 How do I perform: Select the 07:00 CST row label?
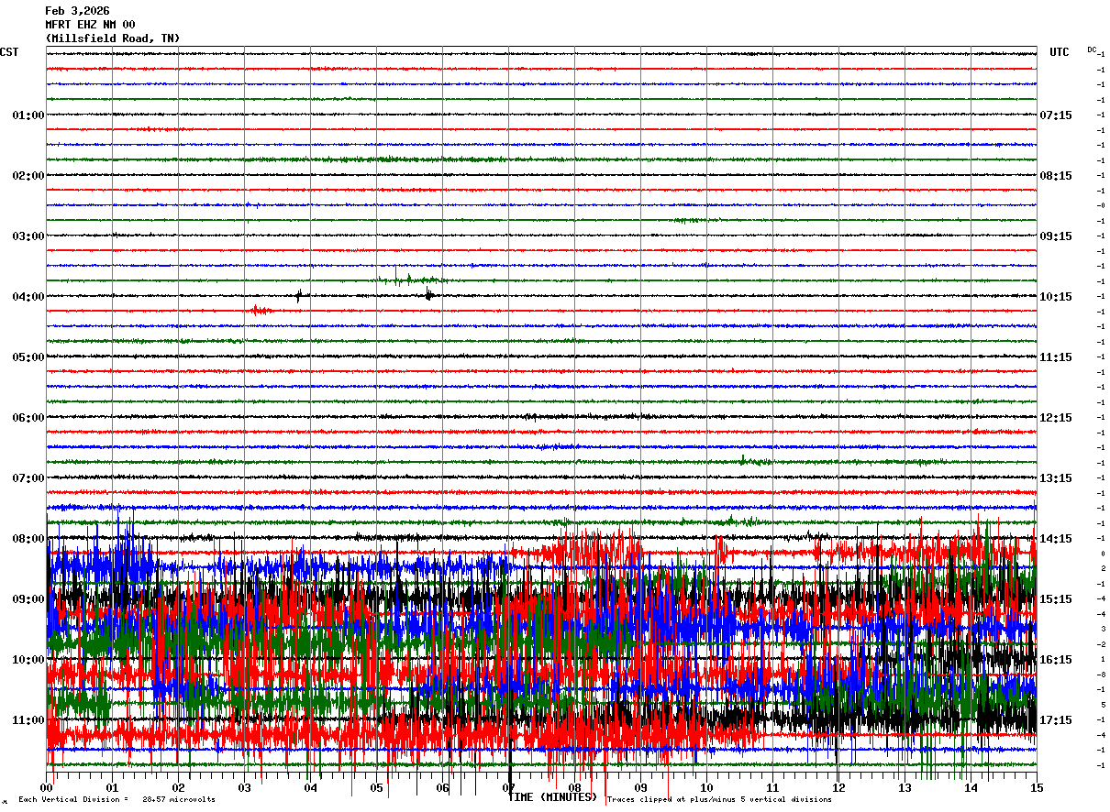(x=28, y=478)
